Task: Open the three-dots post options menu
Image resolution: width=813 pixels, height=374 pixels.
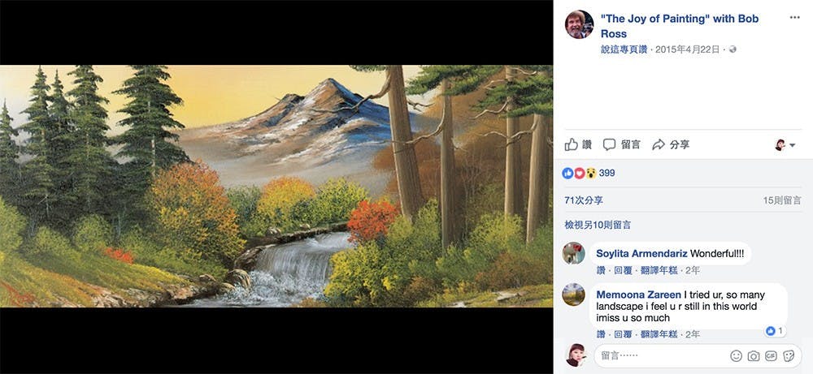Action: point(794,17)
